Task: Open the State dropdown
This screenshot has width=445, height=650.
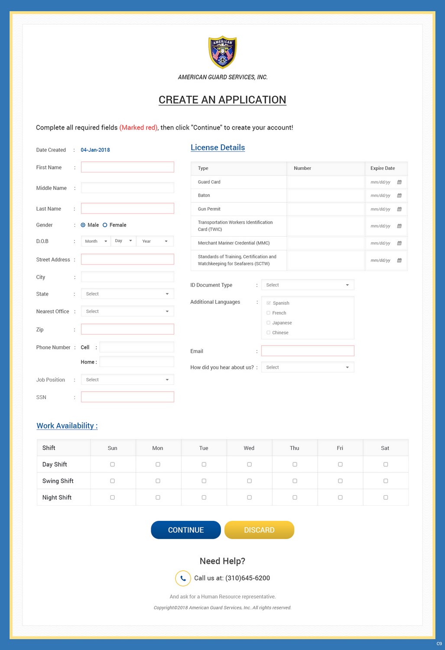Action: pyautogui.click(x=127, y=293)
